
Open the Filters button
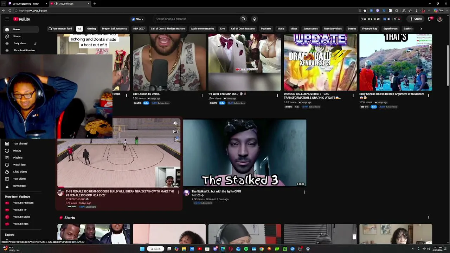point(137,19)
